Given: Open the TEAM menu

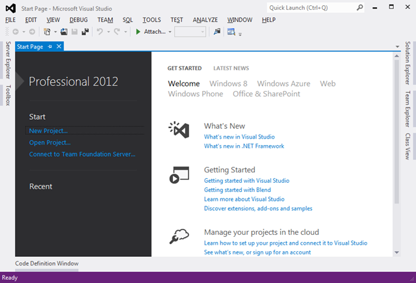Looking at the screenshot, I should click(x=105, y=20).
